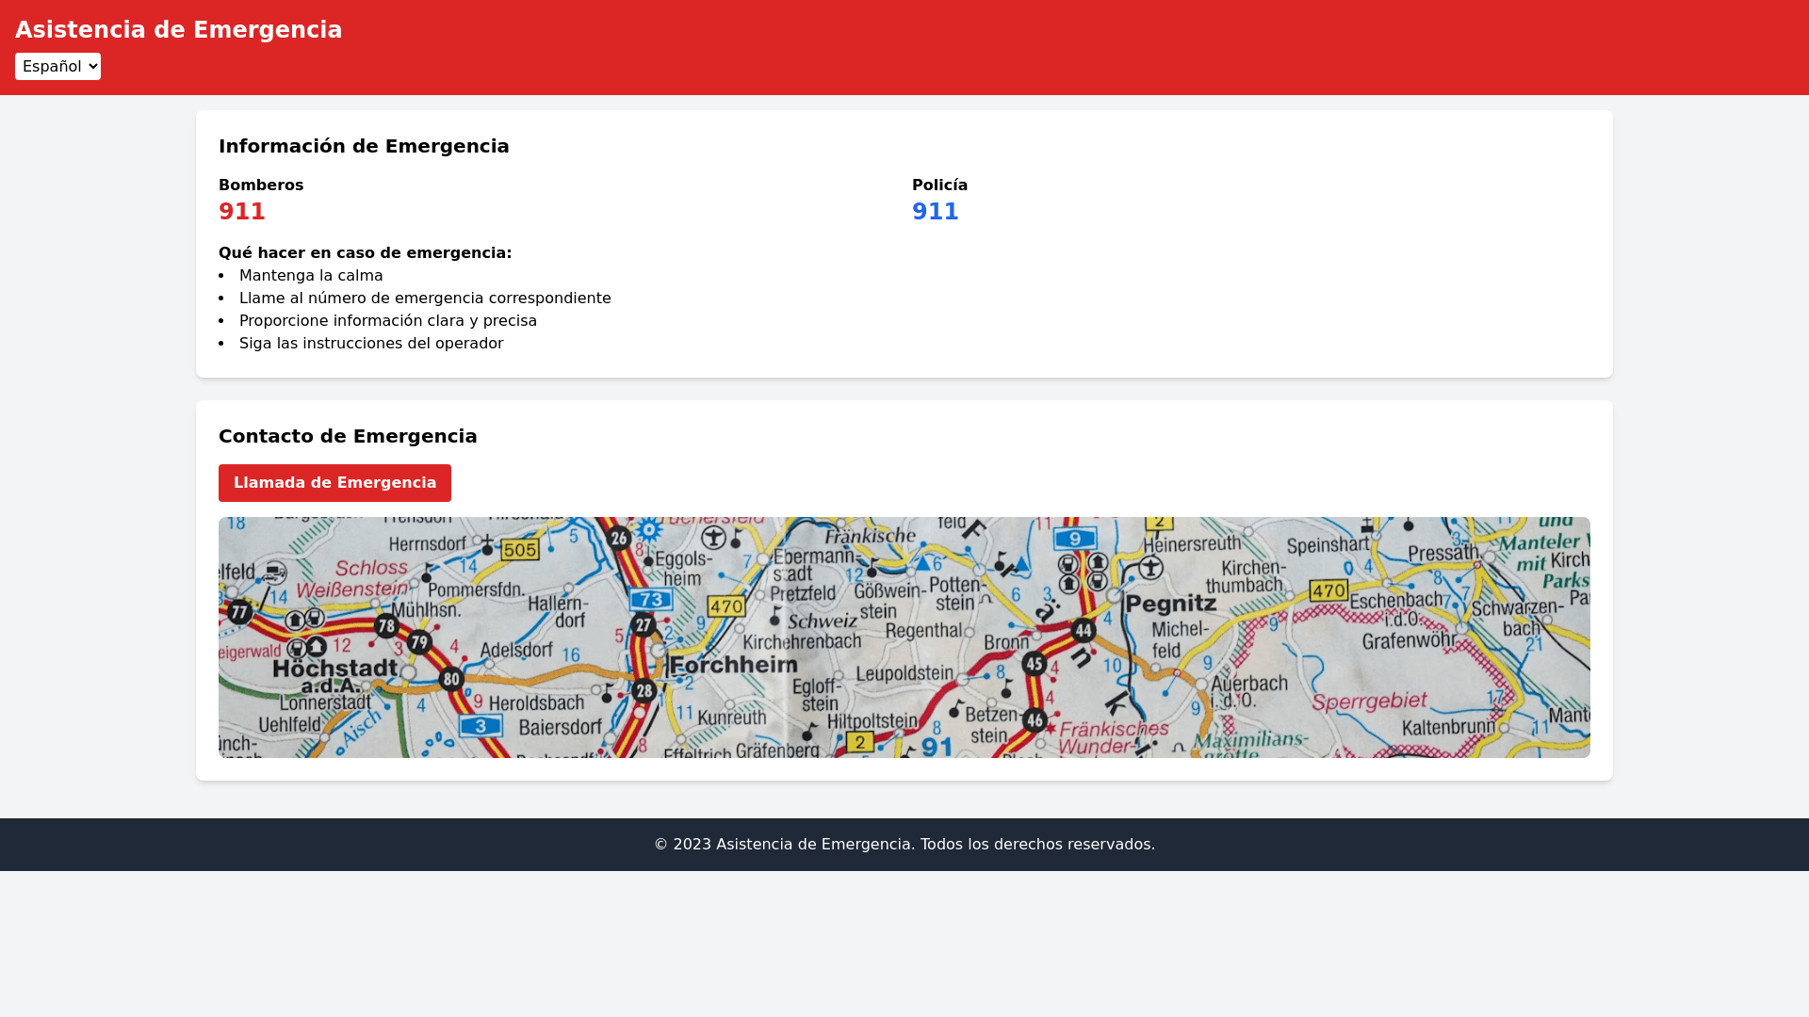
Task: Click exit marker 44 near Pegnitz
Action: tap(1084, 631)
